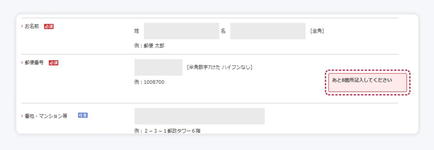434x150 pixels.
Task: Click the 必須 badge beside 郵便番号
Action: pos(53,63)
